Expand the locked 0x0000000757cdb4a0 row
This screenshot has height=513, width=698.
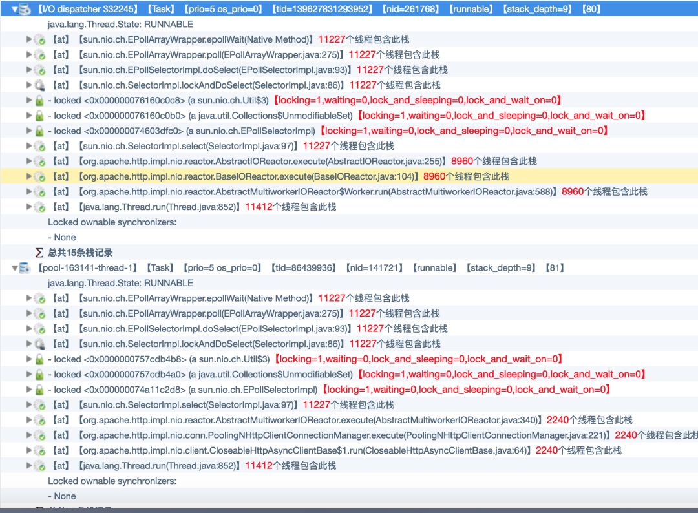29,374
